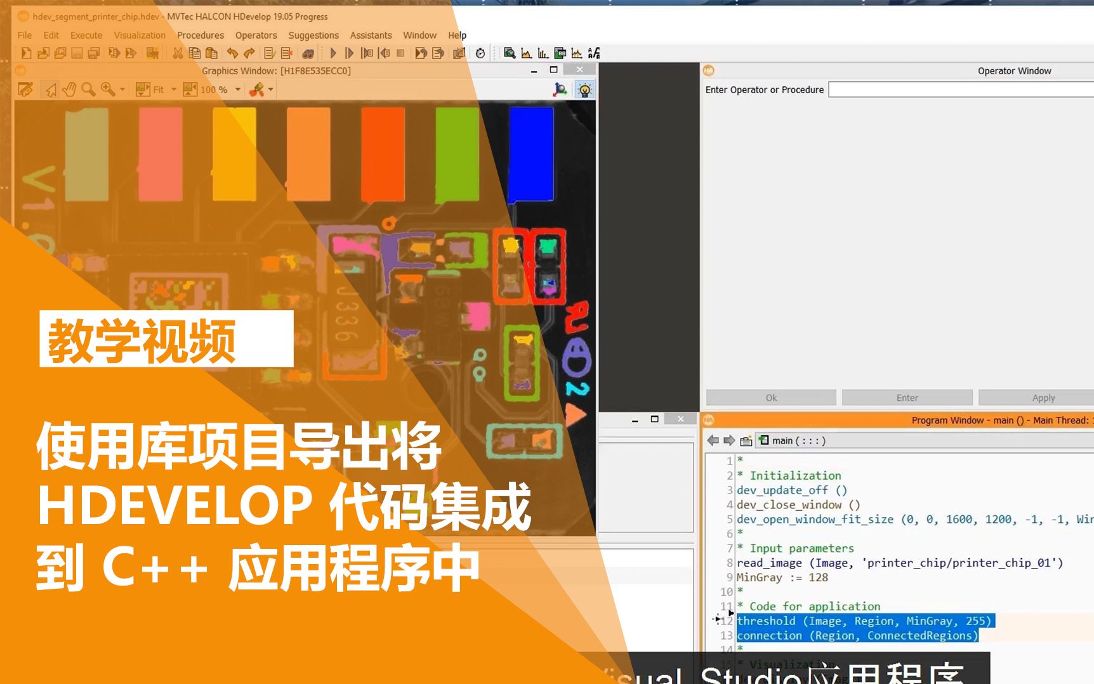1094x684 pixels.
Task: Select the pan Hand tool in Graphics Window
Action: pos(69,89)
